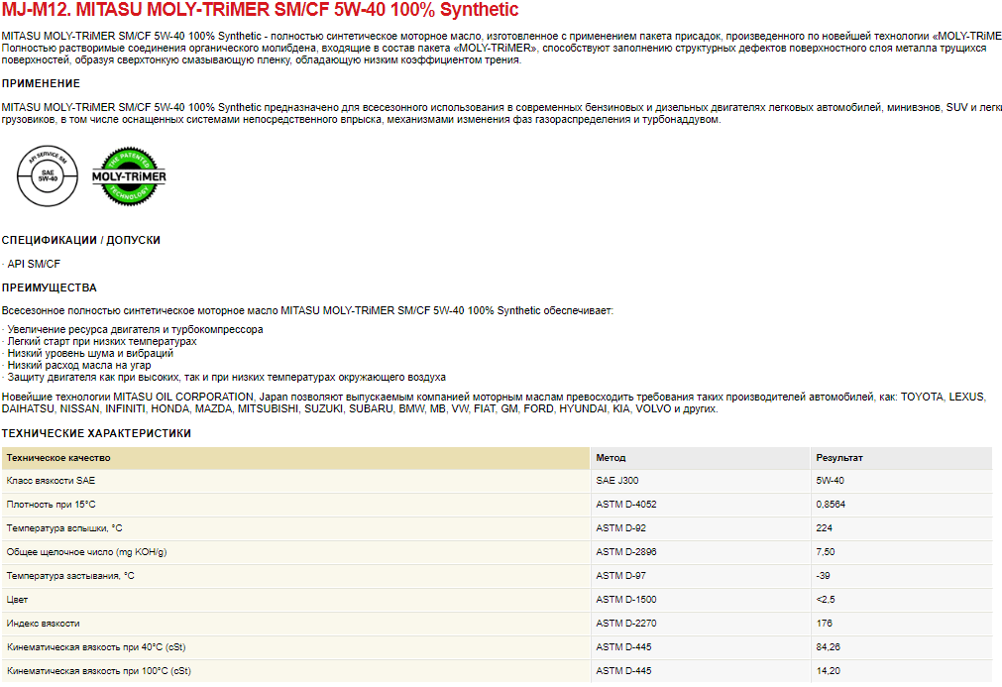Click the pour point result -39

[823, 576]
